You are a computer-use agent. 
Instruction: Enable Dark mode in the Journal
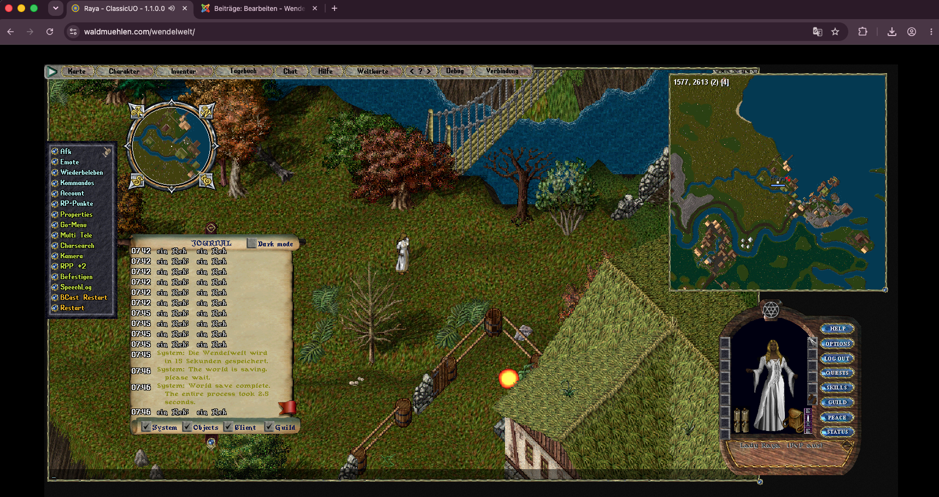pyautogui.click(x=251, y=243)
